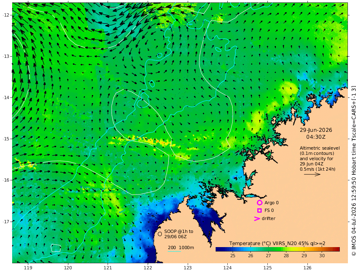
Task: Click the 'FS 0' legend label
Action: 269,211
